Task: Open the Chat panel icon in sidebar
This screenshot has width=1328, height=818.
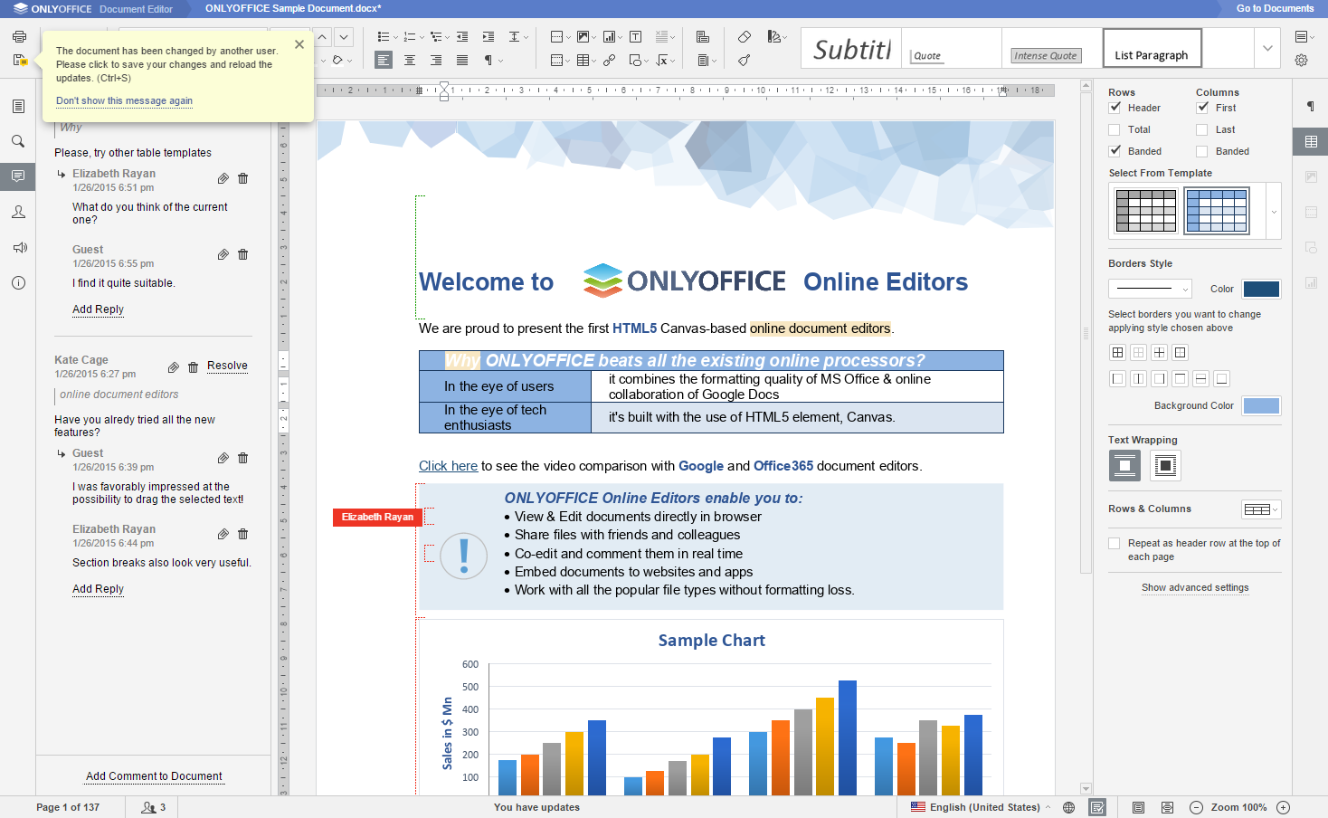Action: [18, 212]
